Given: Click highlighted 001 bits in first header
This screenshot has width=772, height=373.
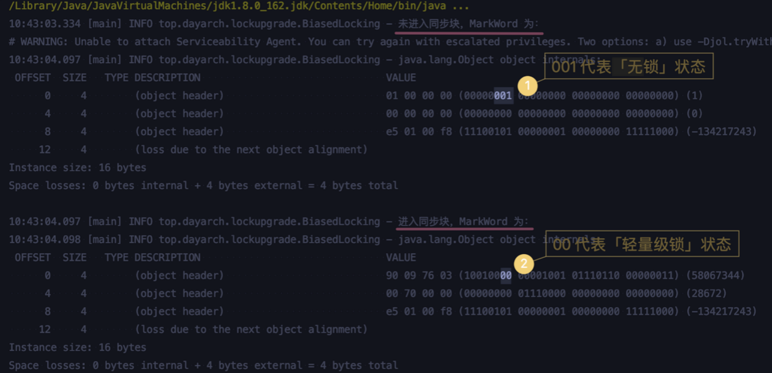Looking at the screenshot, I should pyautogui.click(x=503, y=96).
